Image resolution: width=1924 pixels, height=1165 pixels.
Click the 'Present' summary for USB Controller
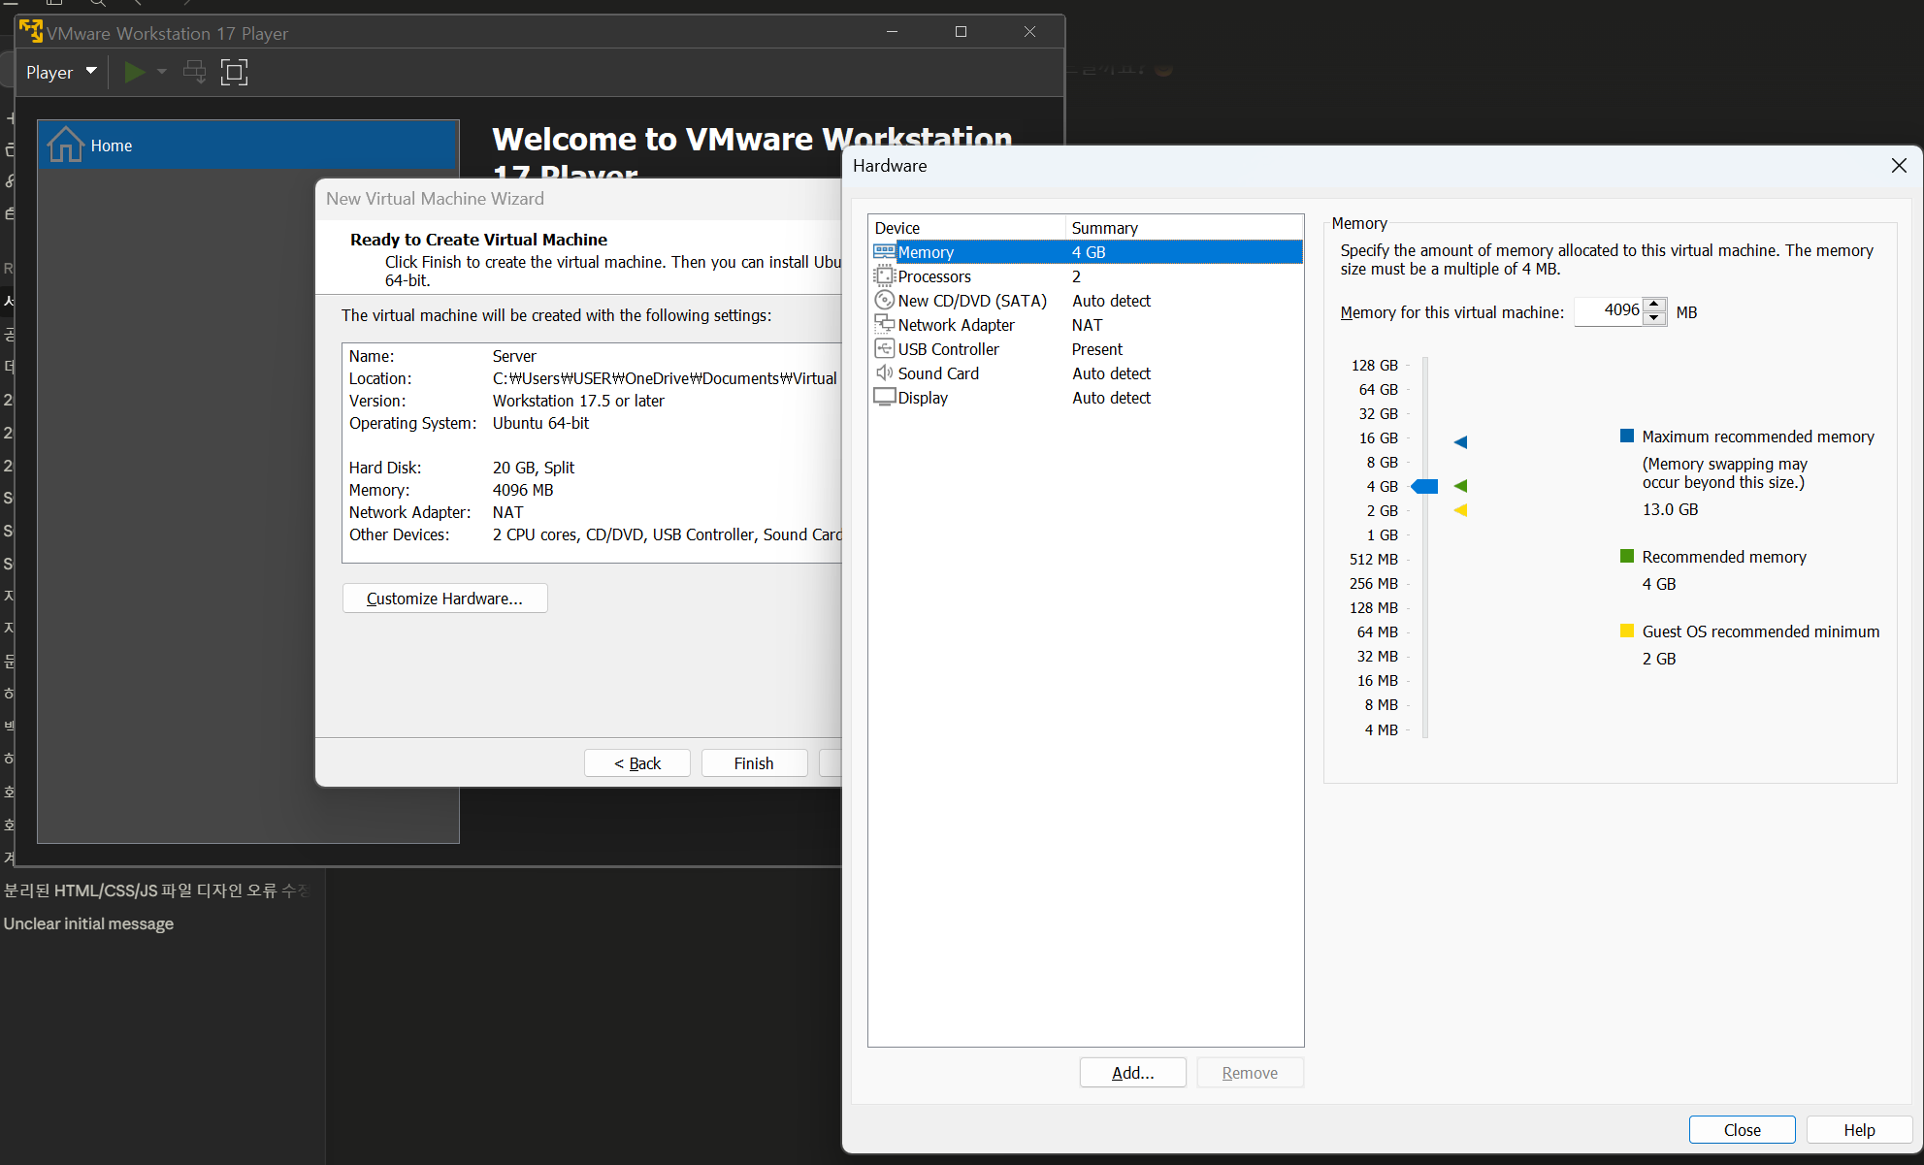pos(1096,349)
